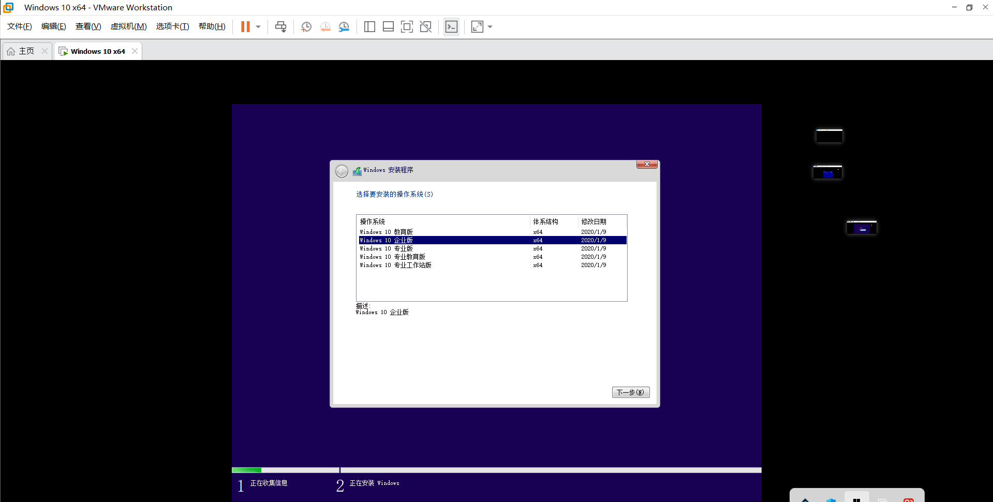The height and width of the screenshot is (502, 993).
Task: Select Windows 10 专业工作站版 row
Action: [492, 265]
